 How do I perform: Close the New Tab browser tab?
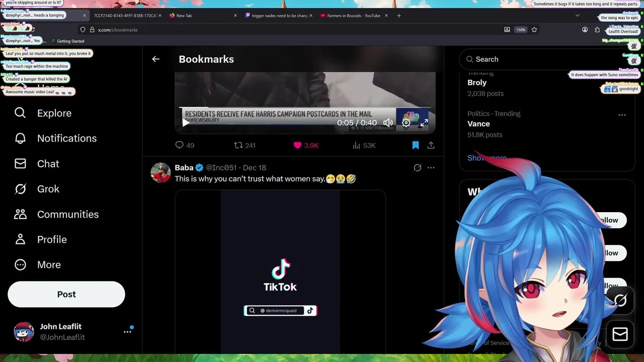235,16
